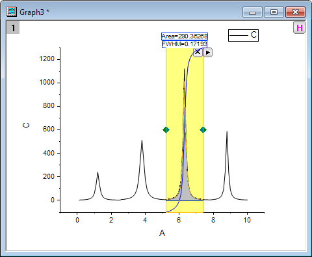Select the layer 1 icon
The width and height of the screenshot is (312, 257).
pyautogui.click(x=13, y=27)
